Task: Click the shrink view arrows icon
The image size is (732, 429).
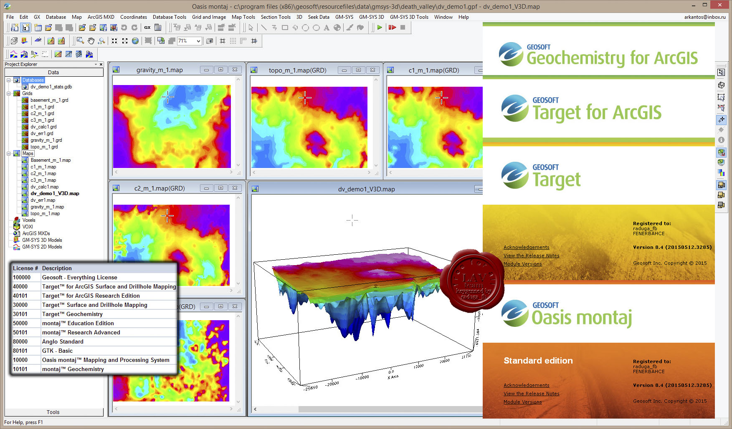Action: click(x=114, y=41)
